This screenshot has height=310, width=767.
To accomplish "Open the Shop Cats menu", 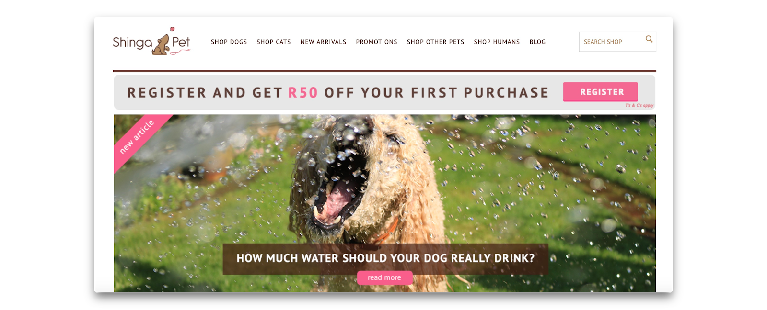I will (274, 42).
